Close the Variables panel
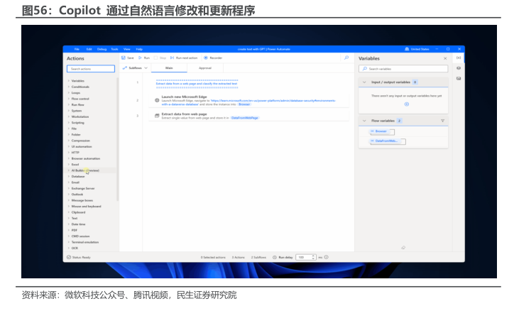Screen dimensions: 514x311 pyautogui.click(x=445, y=58)
